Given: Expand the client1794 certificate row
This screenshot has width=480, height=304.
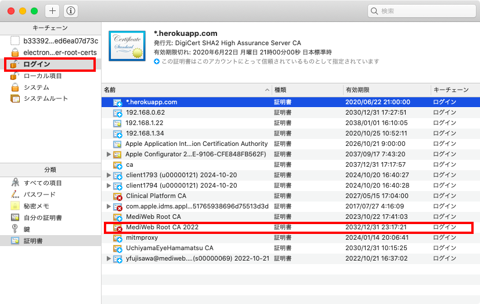Looking at the screenshot, I should tap(109, 185).
